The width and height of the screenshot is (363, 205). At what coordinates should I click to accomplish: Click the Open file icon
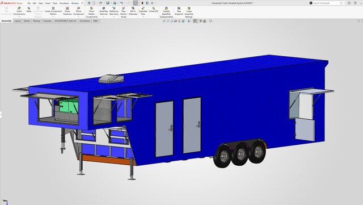point(100,3)
